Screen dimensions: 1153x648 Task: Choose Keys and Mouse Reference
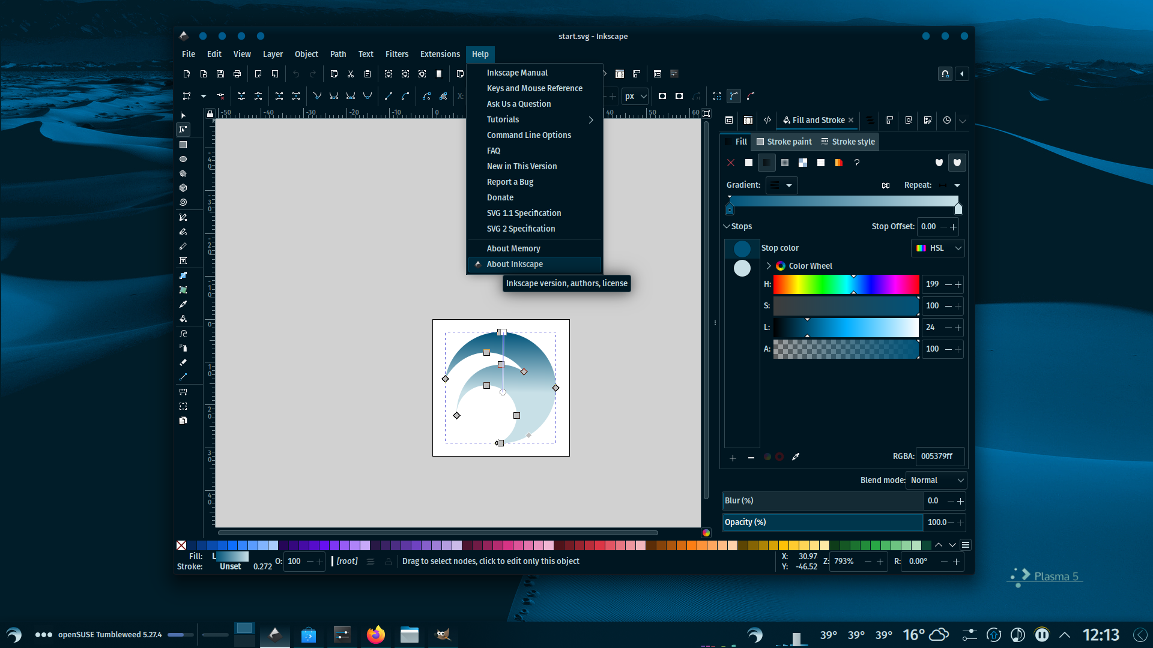[534, 88]
